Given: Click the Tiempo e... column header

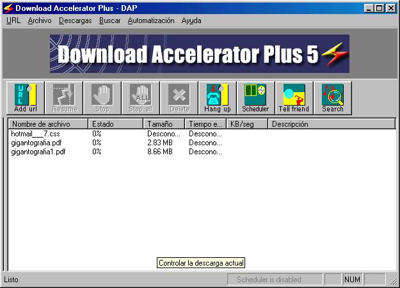Looking at the screenshot, I should (205, 124).
